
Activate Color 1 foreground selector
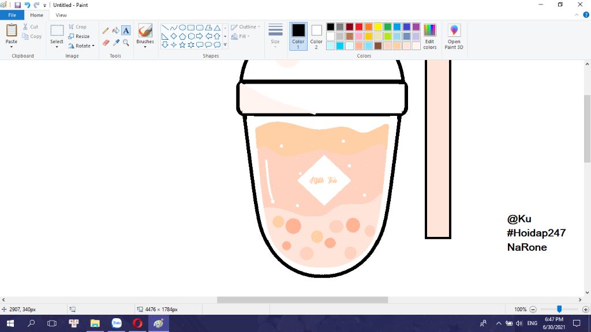(x=298, y=36)
